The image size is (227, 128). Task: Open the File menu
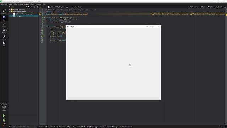point(2,4)
